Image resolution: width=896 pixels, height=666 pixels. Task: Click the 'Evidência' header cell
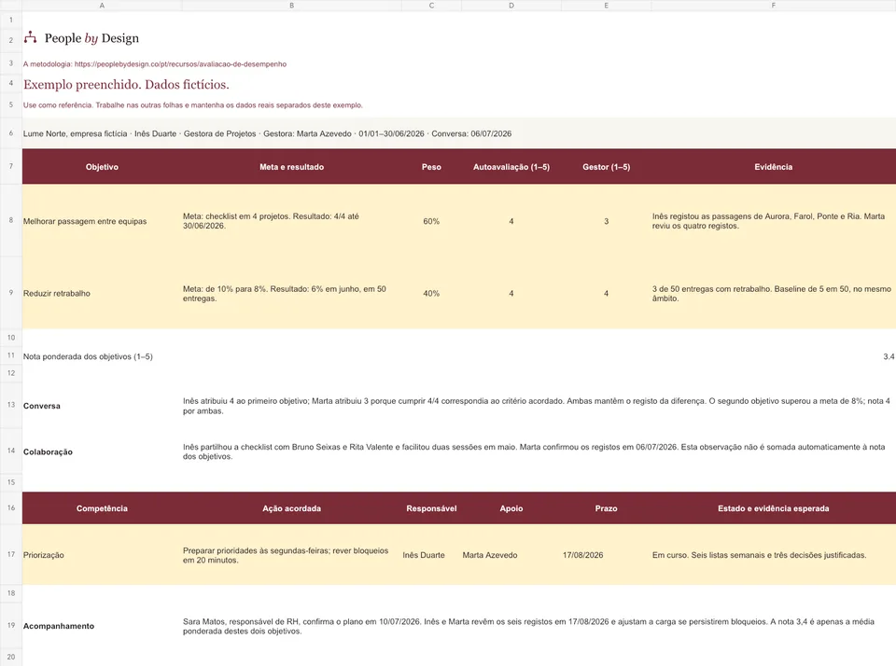tap(773, 167)
